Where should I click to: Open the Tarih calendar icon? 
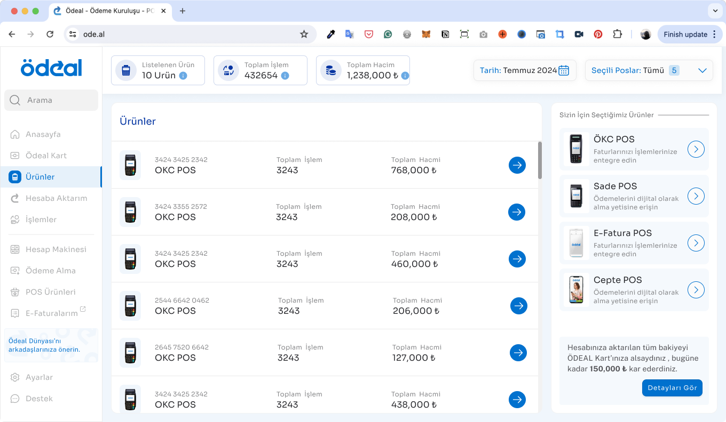pos(564,70)
